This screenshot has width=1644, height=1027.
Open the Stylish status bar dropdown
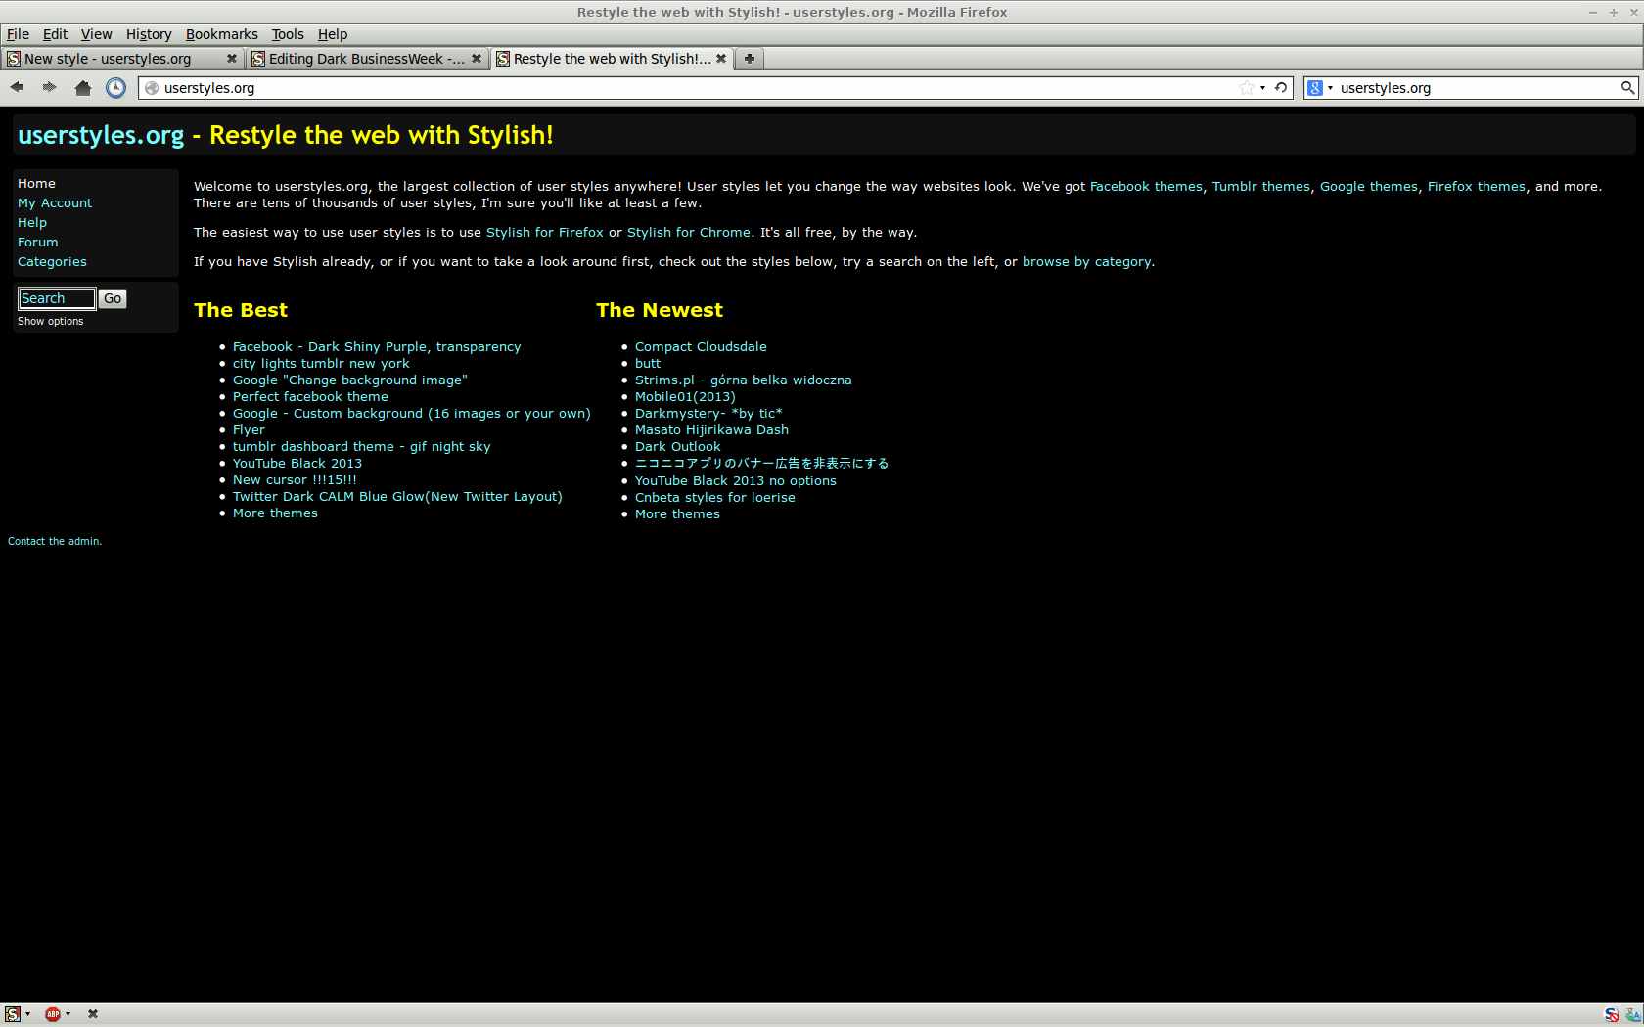pyautogui.click(x=27, y=1014)
